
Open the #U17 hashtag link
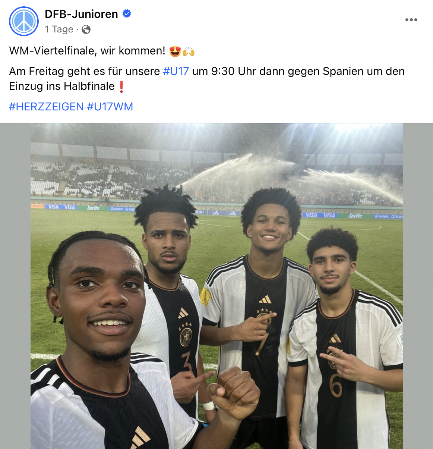point(176,71)
